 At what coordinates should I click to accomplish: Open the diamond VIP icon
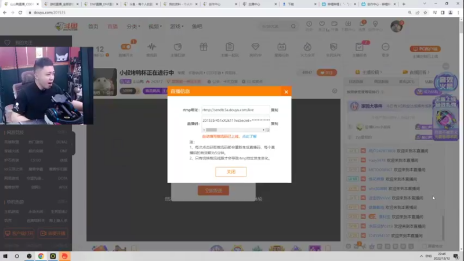255,47
